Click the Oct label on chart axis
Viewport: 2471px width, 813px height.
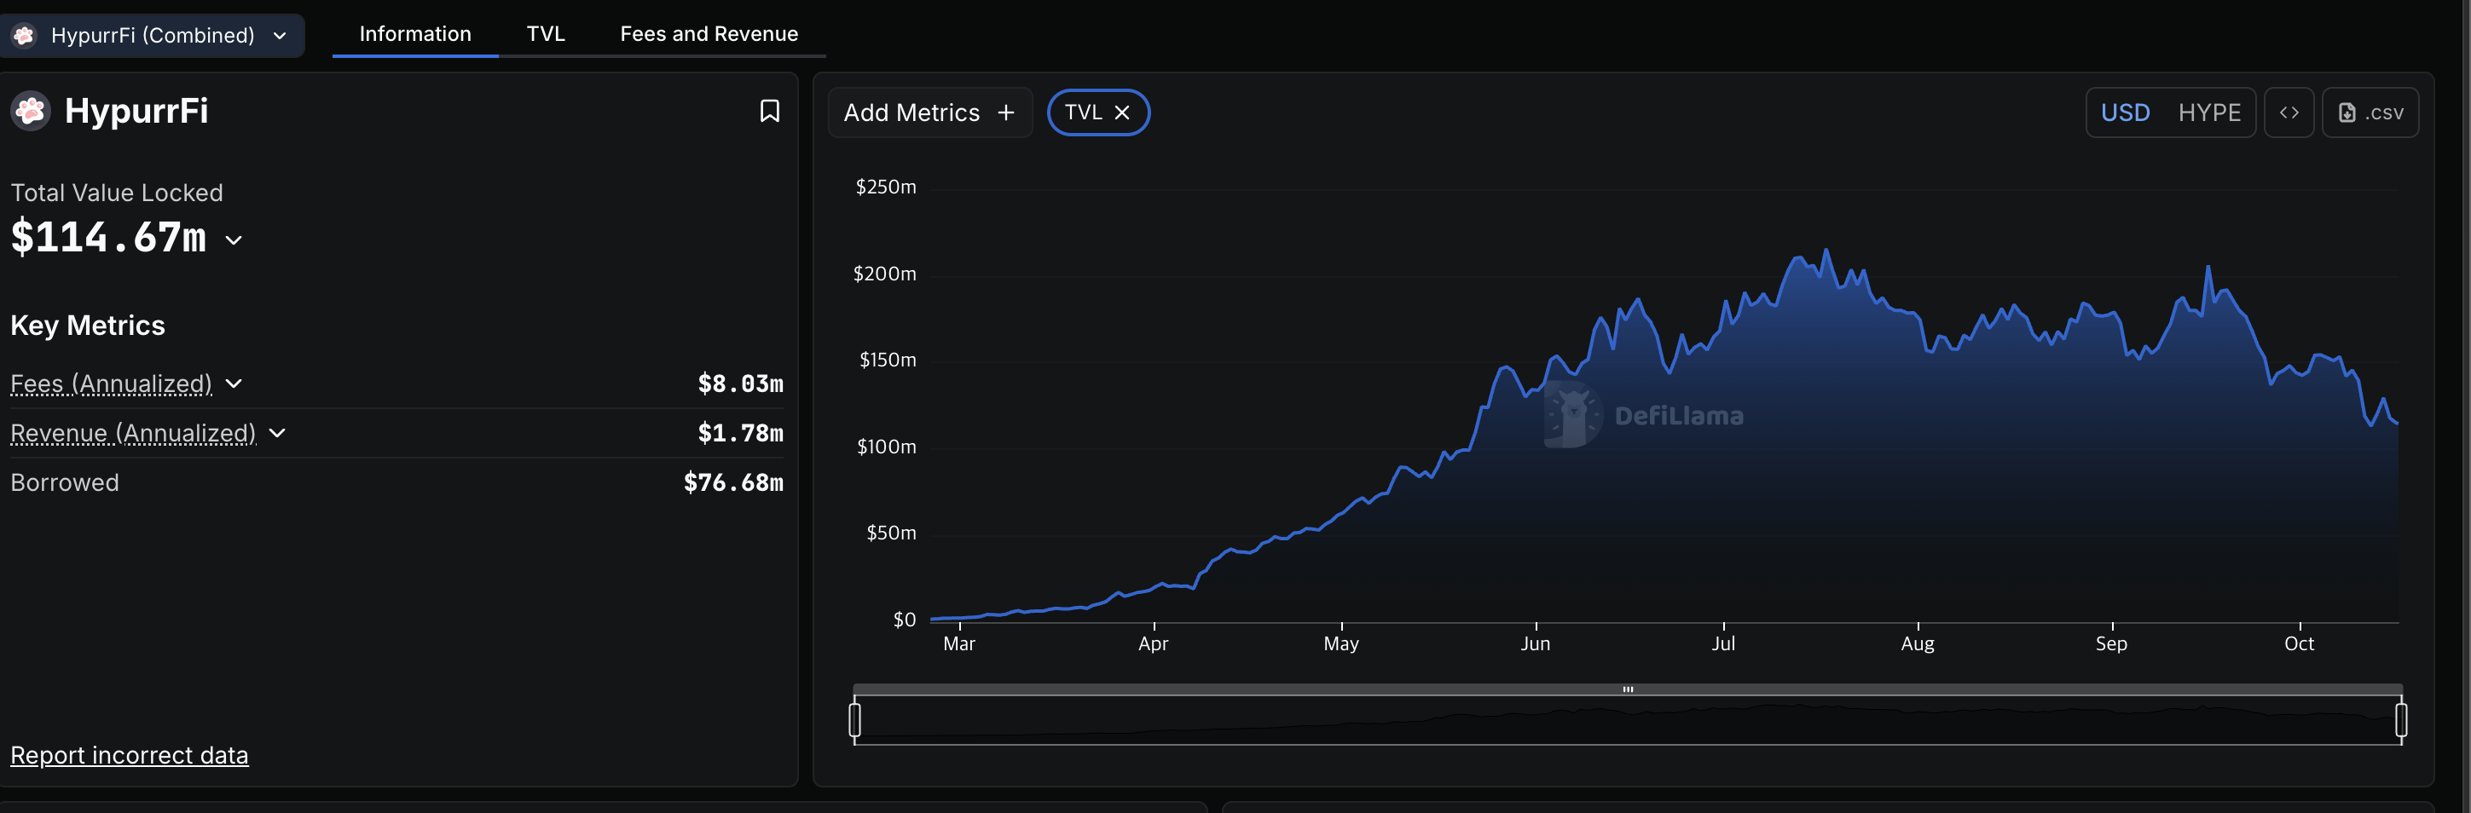click(x=2300, y=643)
